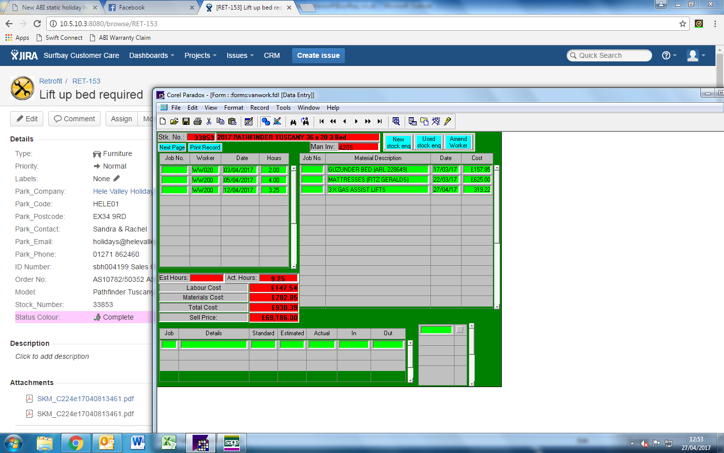Expand the Dashboards dropdown
Screen dimensions: 724x453
pos(151,55)
